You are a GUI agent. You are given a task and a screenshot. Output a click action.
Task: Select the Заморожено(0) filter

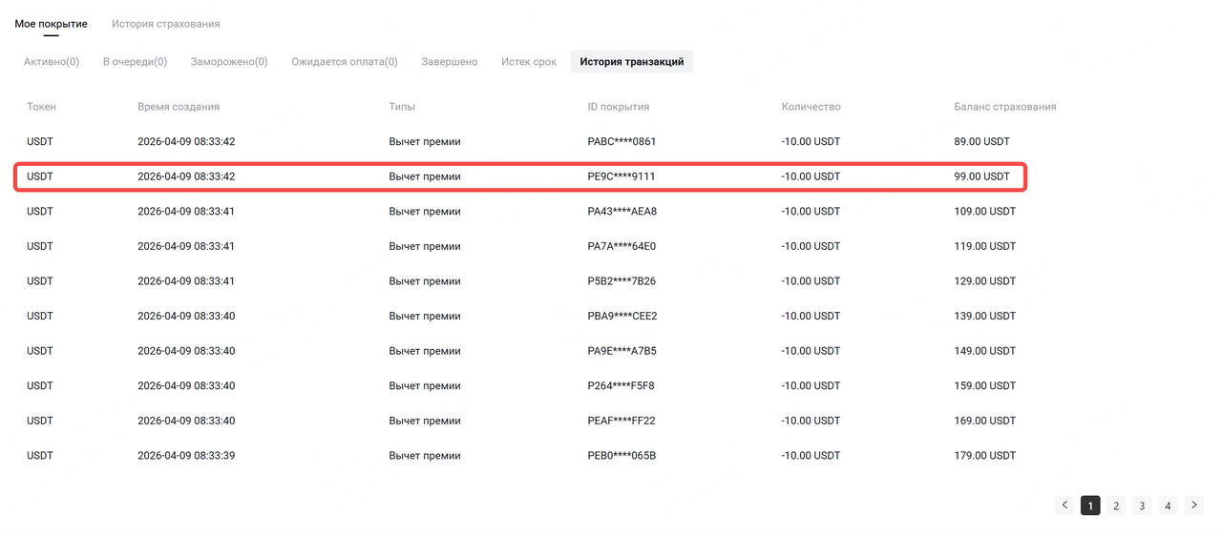[x=229, y=62]
